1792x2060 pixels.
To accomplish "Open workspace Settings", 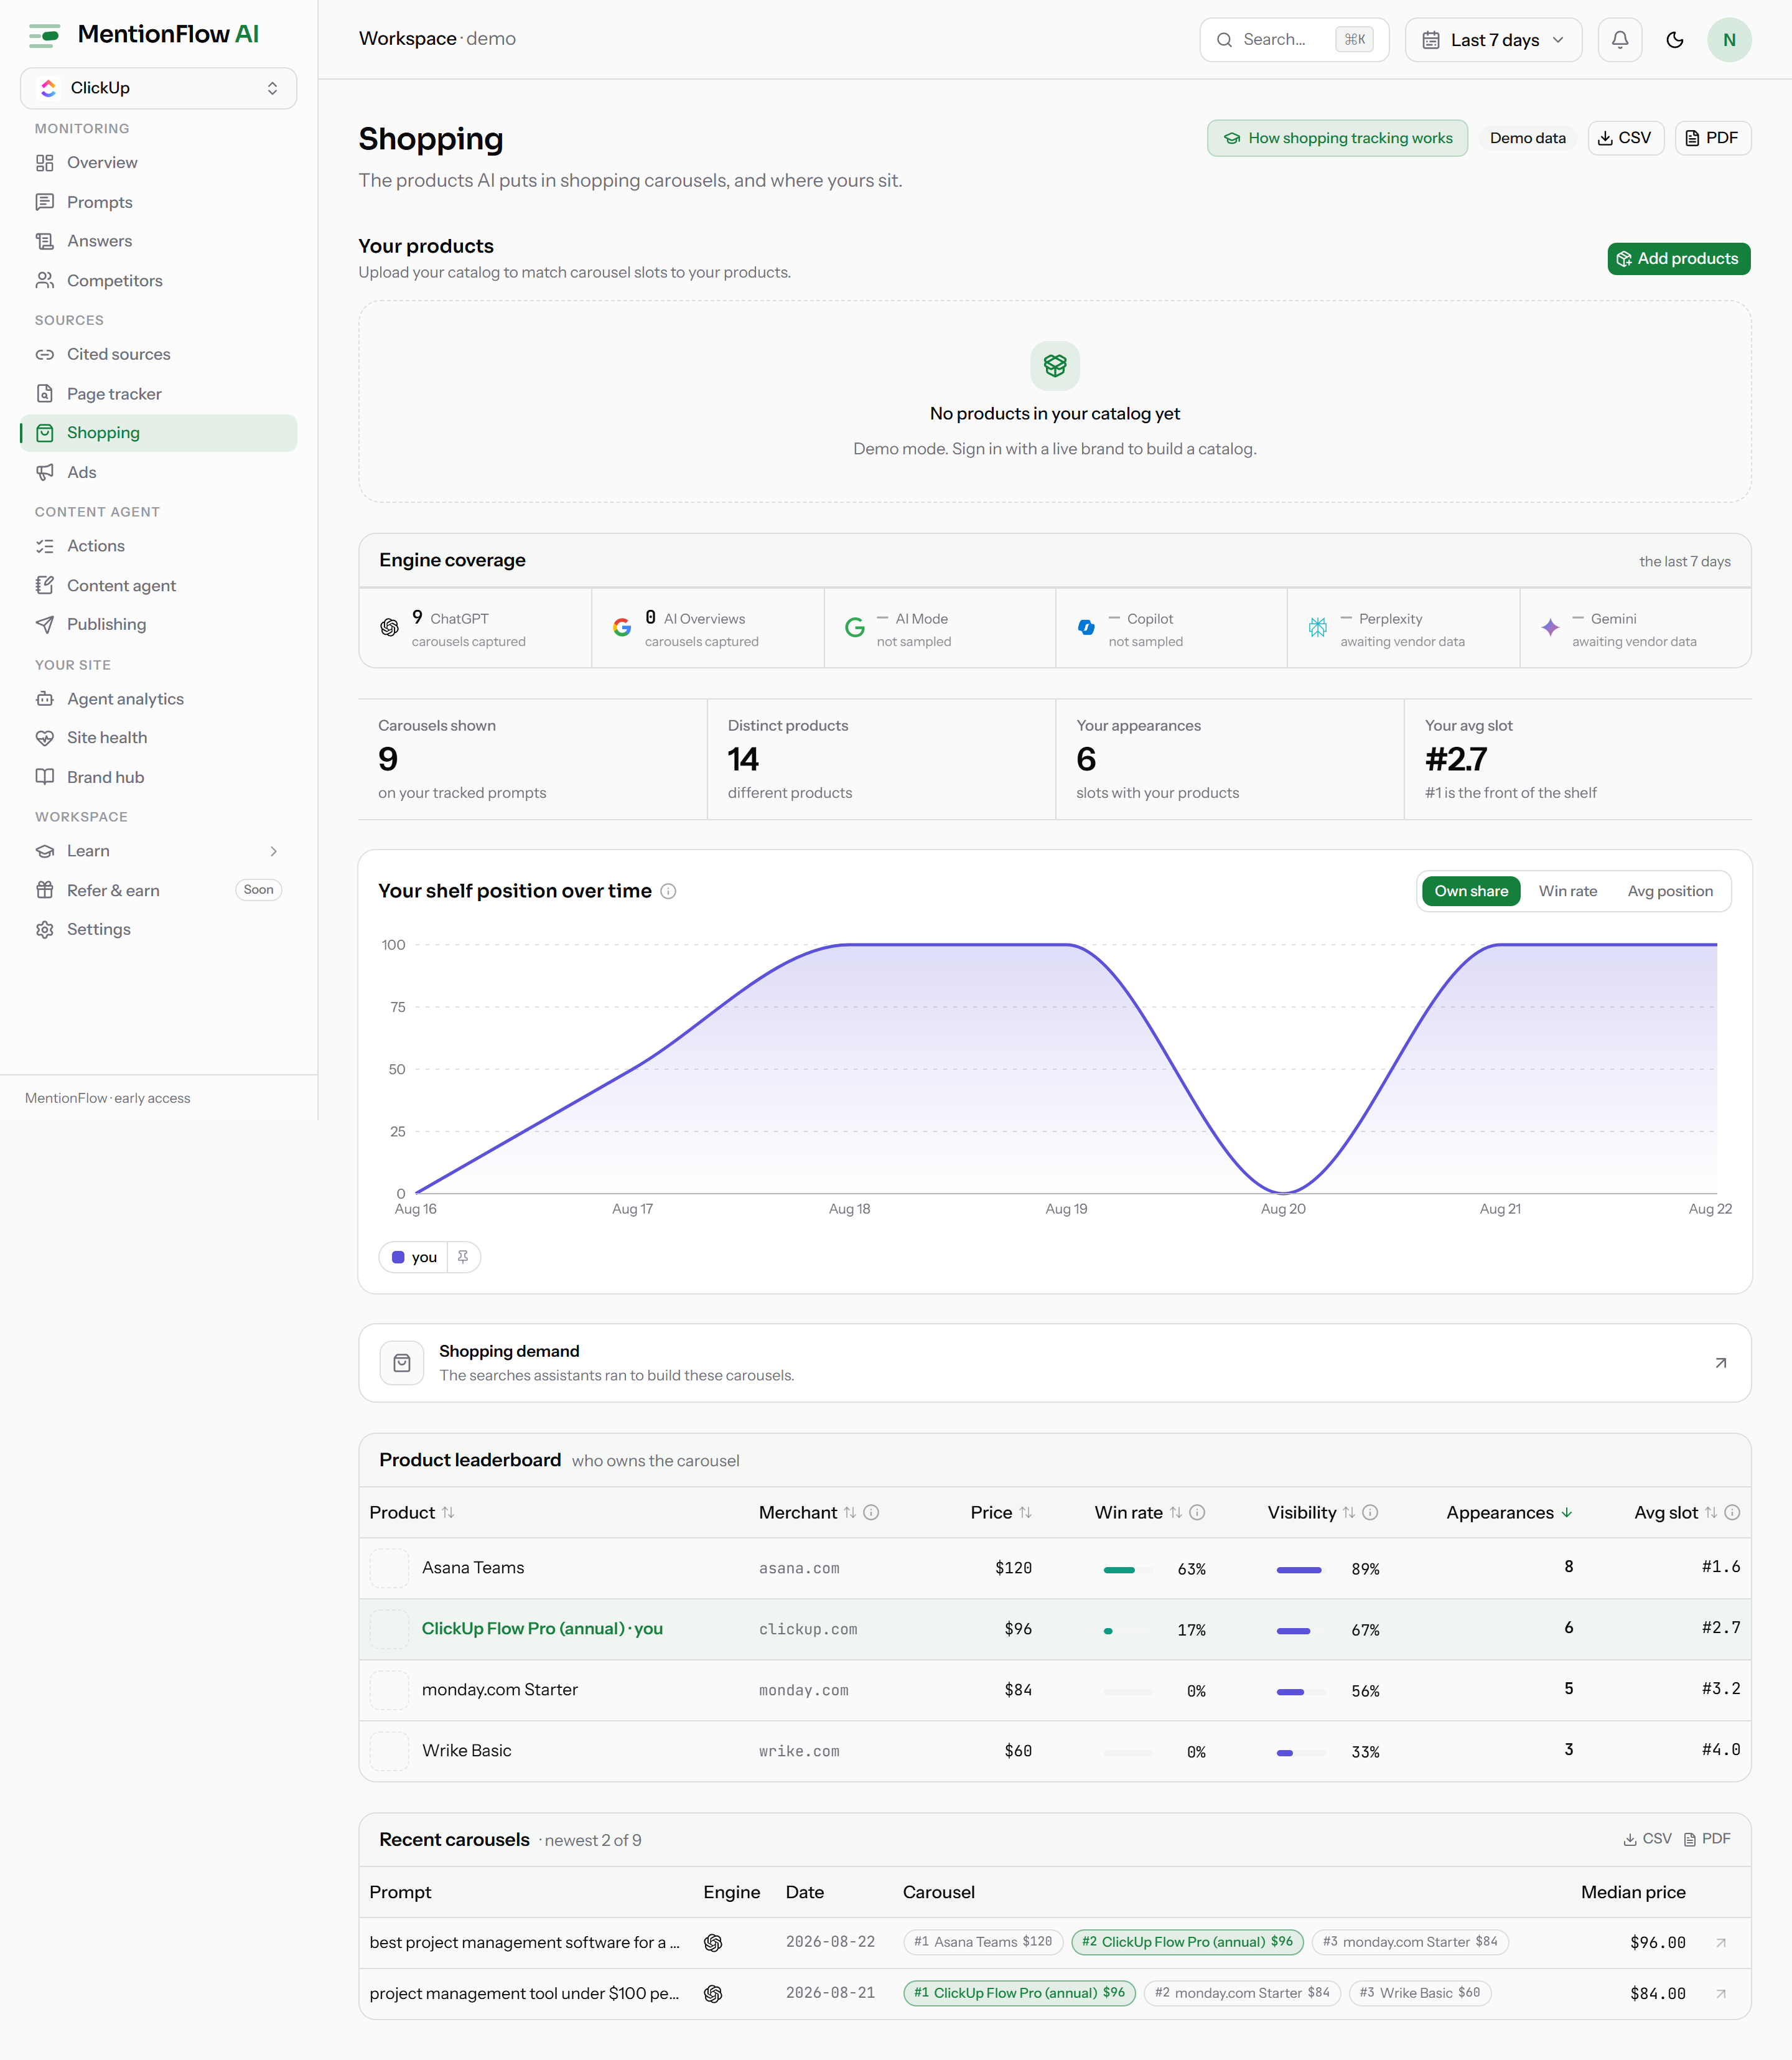I will point(158,929).
